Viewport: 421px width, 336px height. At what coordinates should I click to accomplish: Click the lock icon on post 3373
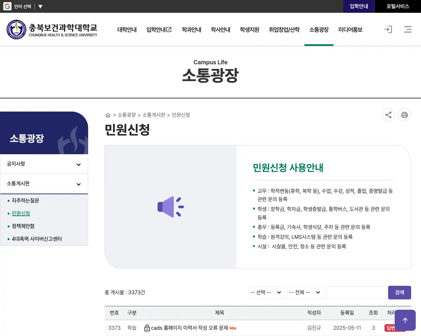pyautogui.click(x=147, y=328)
